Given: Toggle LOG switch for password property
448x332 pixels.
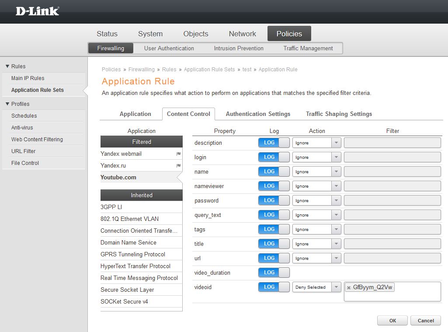Looking at the screenshot, I should pyautogui.click(x=274, y=201).
